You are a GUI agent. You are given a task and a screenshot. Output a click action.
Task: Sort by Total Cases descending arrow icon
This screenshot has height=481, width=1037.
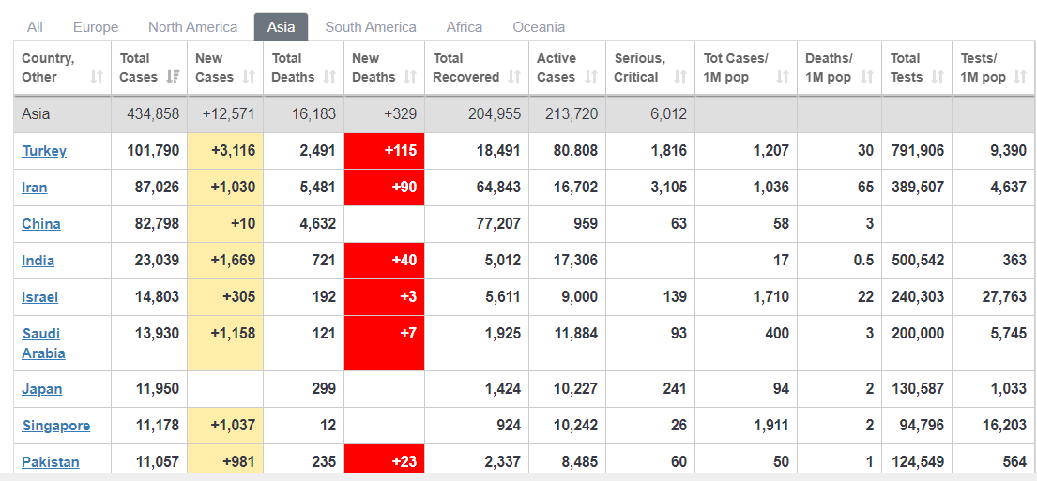tap(173, 77)
